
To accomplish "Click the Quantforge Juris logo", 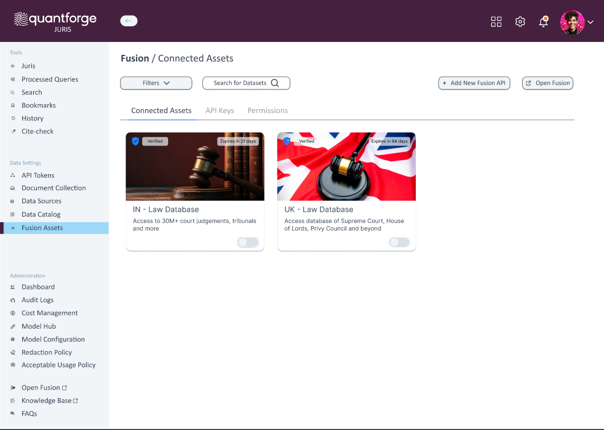I will [55, 21].
